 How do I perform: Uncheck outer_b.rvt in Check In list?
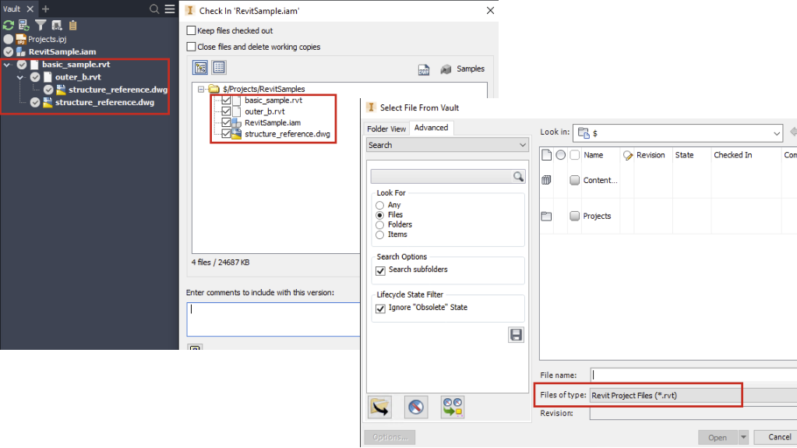click(x=226, y=111)
